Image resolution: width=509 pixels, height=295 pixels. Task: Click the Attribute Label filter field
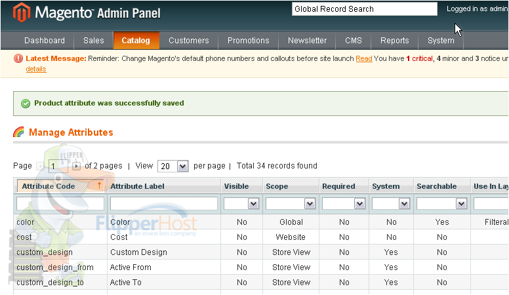point(164,204)
